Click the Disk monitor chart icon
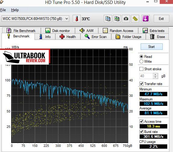 [x=48, y=30]
